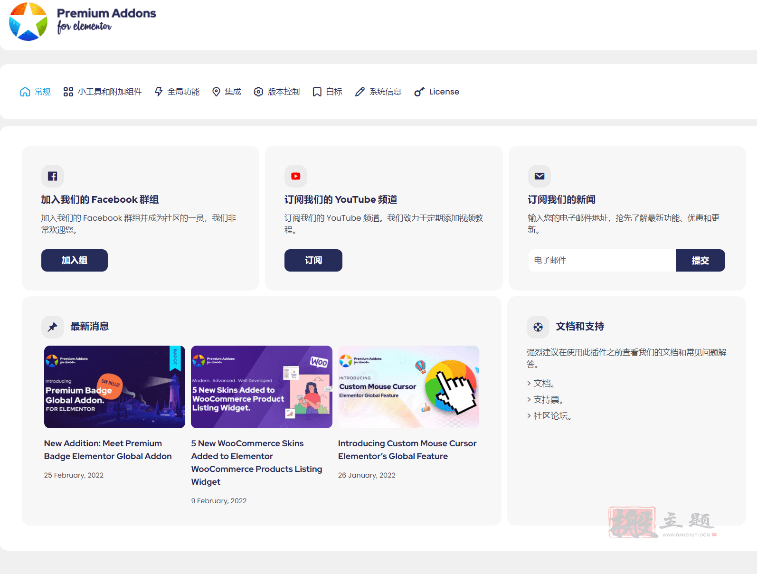Click the key icon for License
This screenshot has height=574, width=757.
coord(419,92)
